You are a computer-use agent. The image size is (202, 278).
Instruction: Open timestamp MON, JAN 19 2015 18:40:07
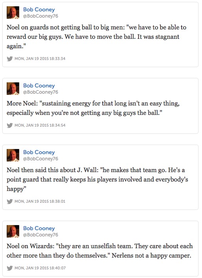(x=40, y=268)
